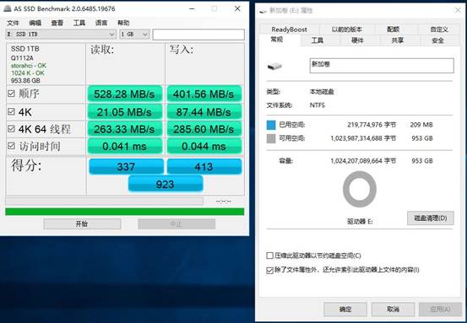This screenshot has height=323, width=467.
Task: Click the 285.60 MB/s 4K 64 write result
Action: pos(204,129)
